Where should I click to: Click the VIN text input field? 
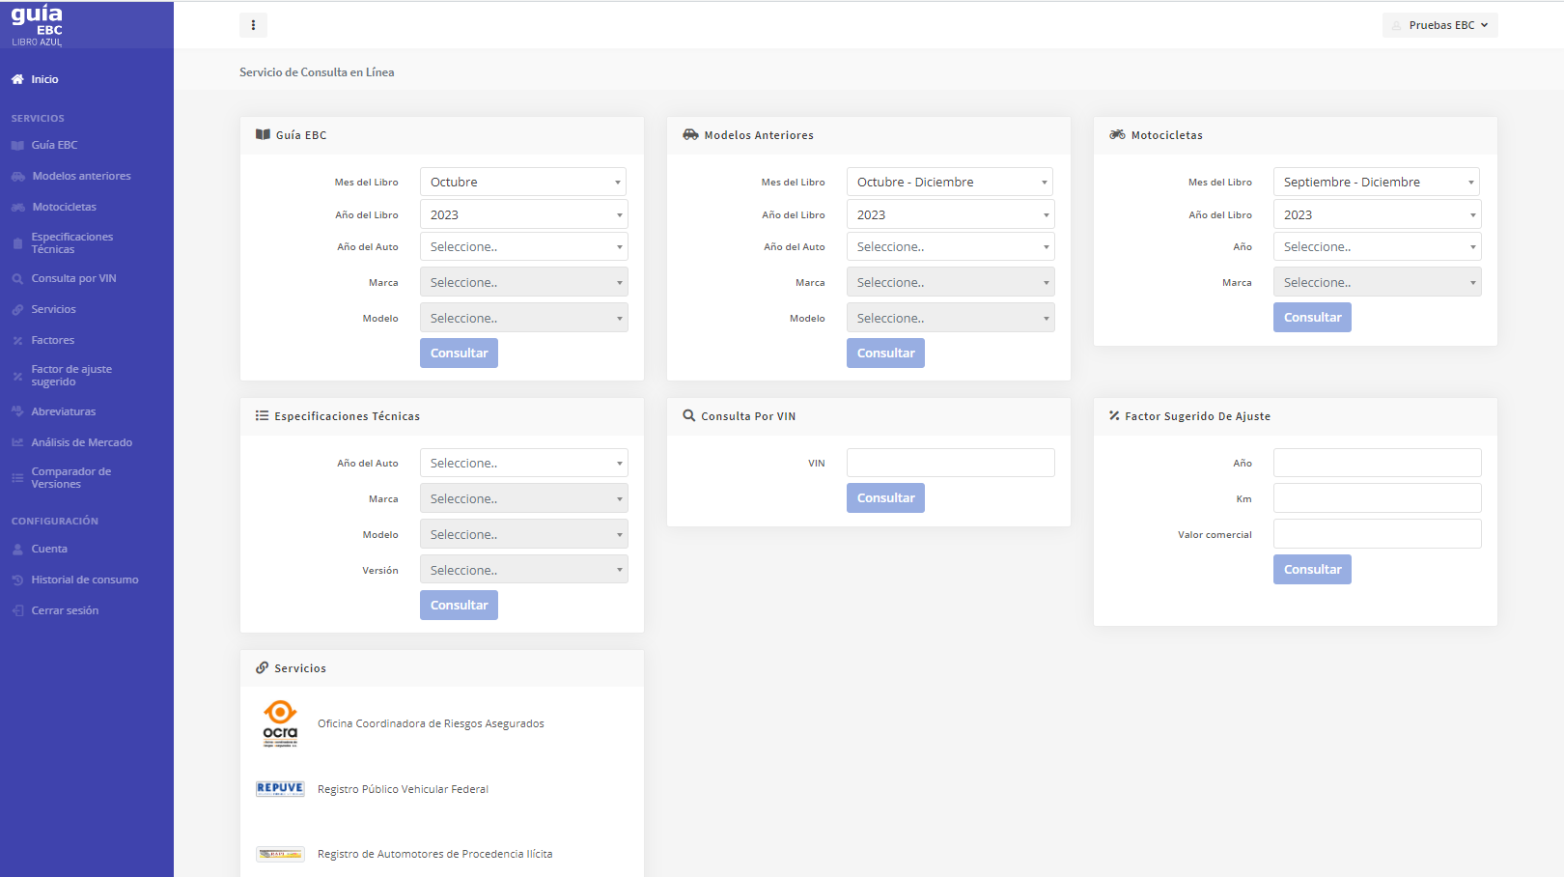(x=950, y=463)
